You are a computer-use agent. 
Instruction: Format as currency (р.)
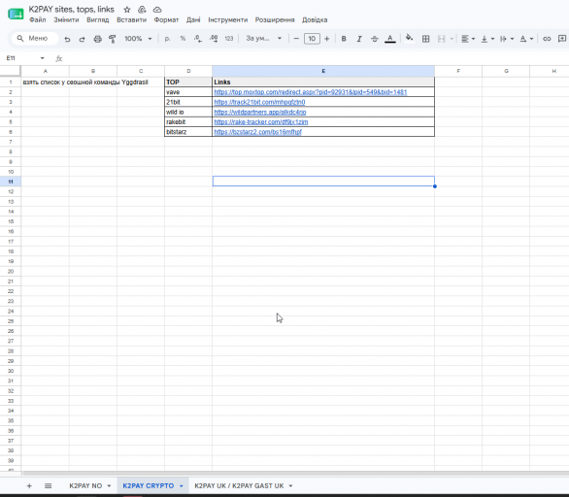(x=167, y=39)
